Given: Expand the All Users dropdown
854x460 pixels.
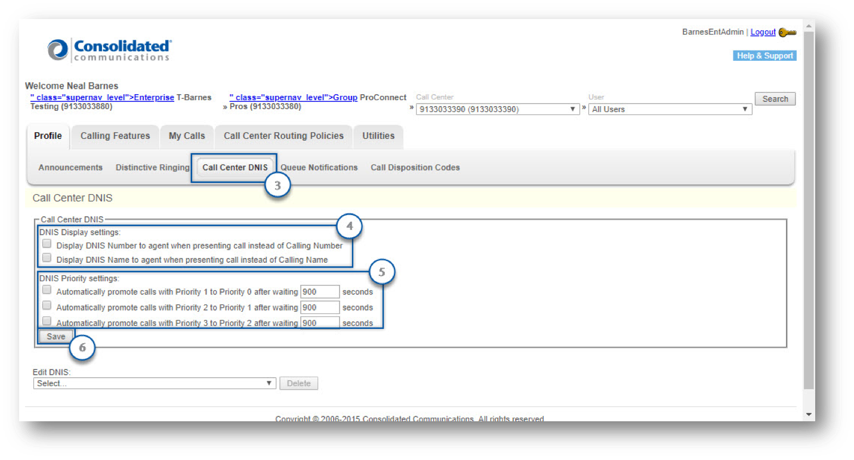Looking at the screenshot, I should pos(670,109).
